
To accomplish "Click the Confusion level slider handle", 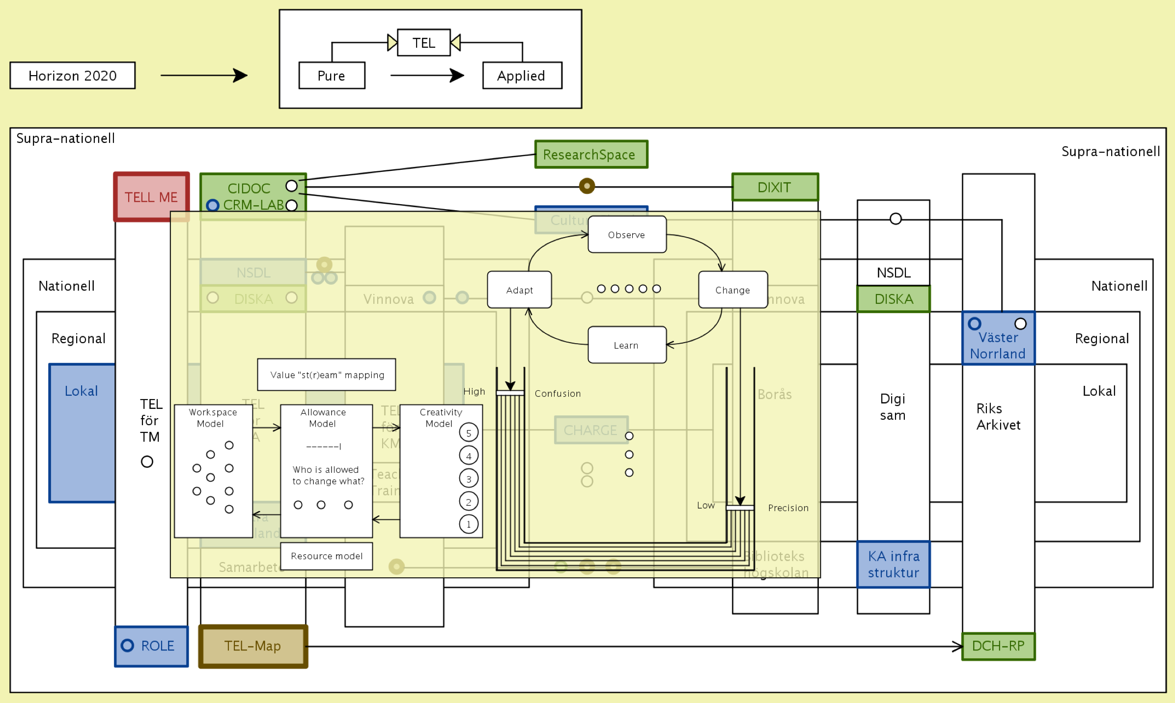I will [510, 393].
